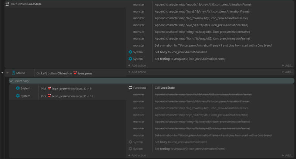The height and width of the screenshot is (159, 296).
Task: Select On Left button Clicked condition
Action: 64,73
